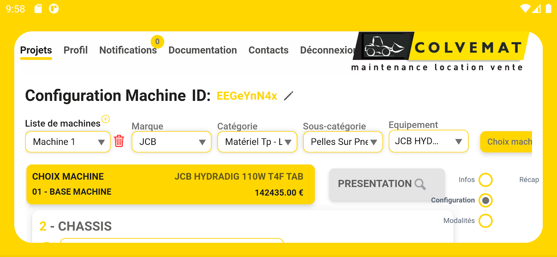This screenshot has height=257, width=557.
Task: Switch to the Projets tab
Action: click(x=36, y=50)
